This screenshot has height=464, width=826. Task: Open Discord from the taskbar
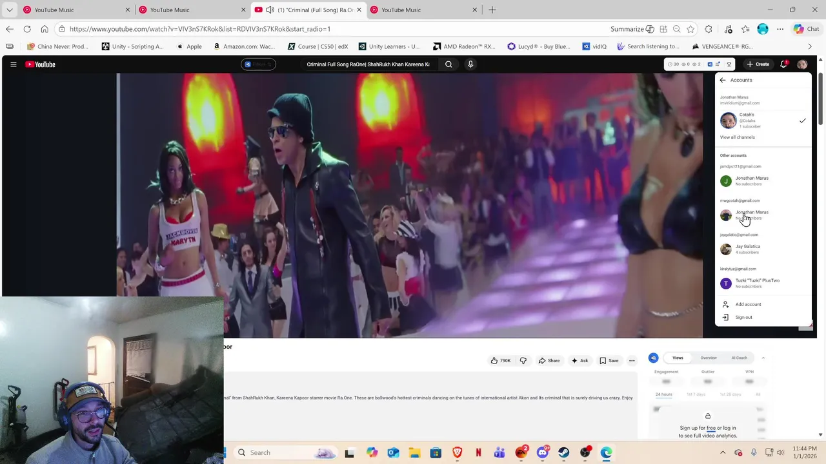[542, 452]
